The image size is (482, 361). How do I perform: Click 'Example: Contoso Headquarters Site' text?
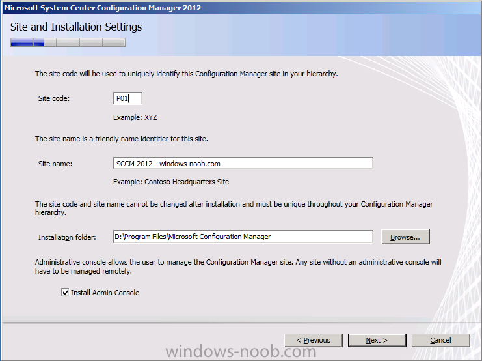coord(171,182)
